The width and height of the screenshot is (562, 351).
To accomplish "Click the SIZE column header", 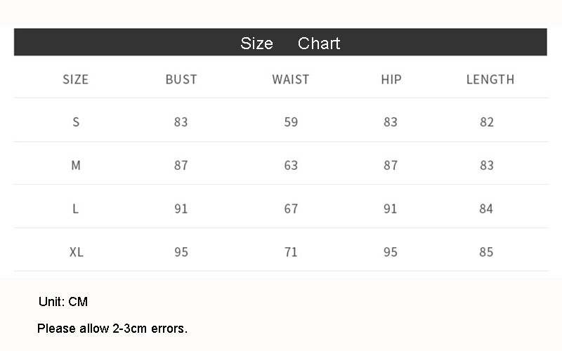I will 76,79.
